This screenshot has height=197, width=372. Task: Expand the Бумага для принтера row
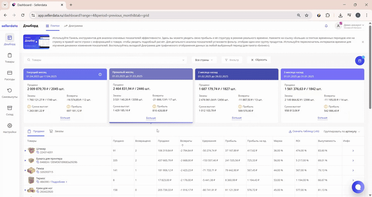pos(26,160)
